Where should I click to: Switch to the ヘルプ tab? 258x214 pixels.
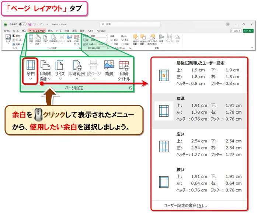pyautogui.click(x=90, y=31)
